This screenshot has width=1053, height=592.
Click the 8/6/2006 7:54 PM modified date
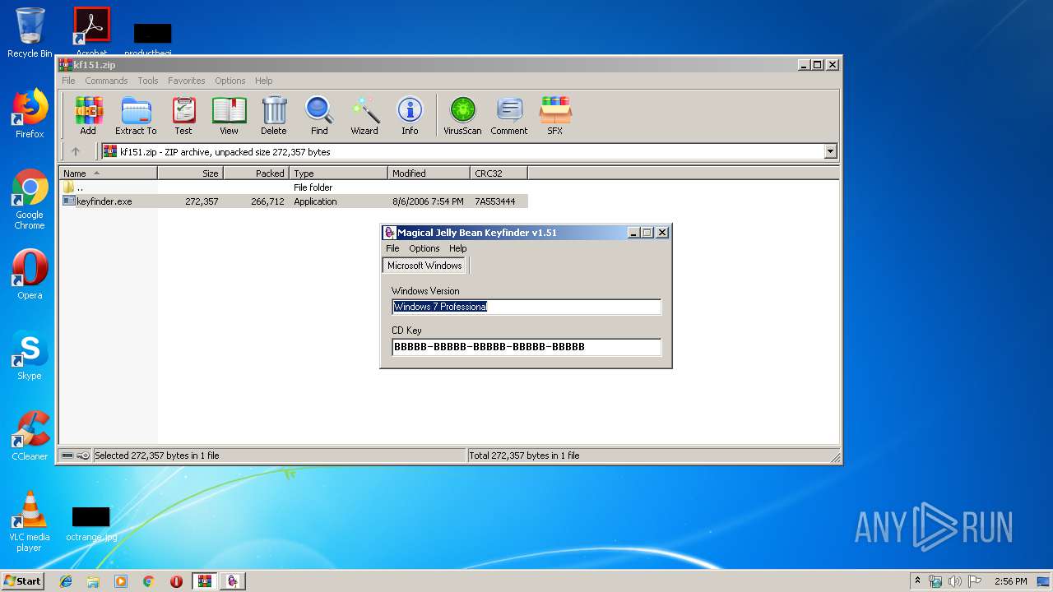[x=428, y=201]
